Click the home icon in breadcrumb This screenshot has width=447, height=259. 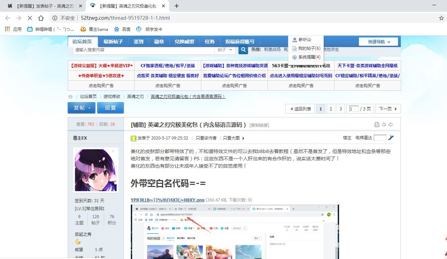pos(70,97)
